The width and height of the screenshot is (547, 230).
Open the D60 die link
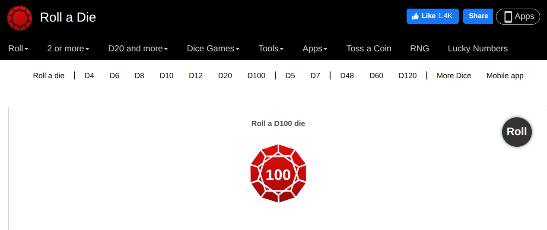[x=376, y=76]
